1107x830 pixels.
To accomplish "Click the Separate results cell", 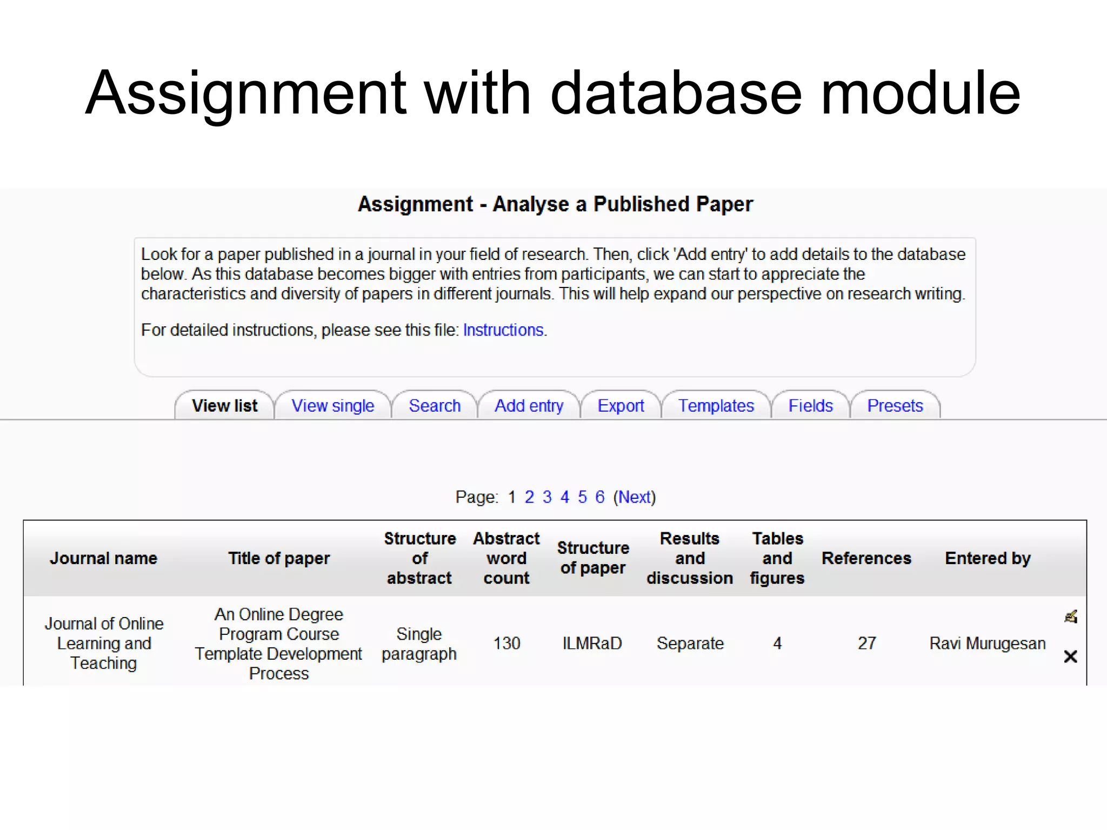I will [x=690, y=643].
